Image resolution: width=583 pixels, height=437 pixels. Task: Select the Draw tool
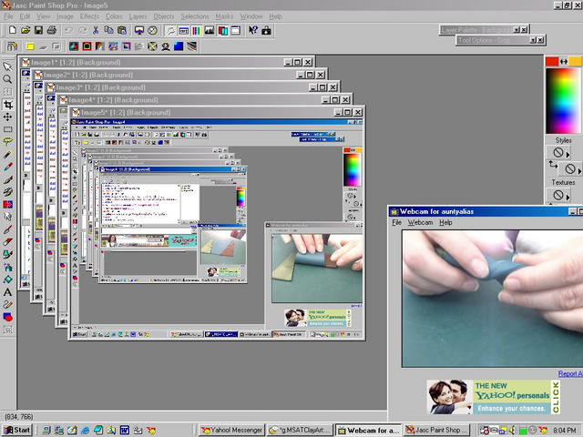pyautogui.click(x=7, y=305)
